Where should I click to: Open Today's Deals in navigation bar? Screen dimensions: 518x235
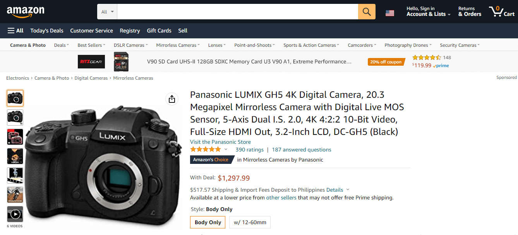(47, 31)
